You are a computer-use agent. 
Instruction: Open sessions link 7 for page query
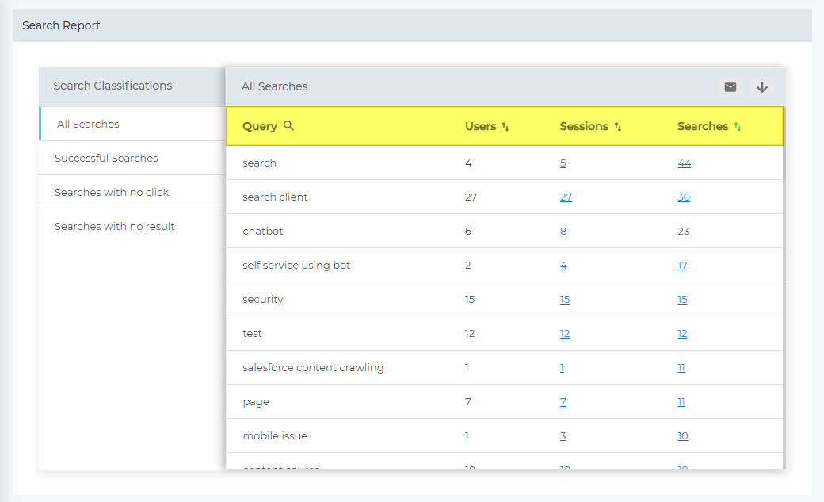563,402
